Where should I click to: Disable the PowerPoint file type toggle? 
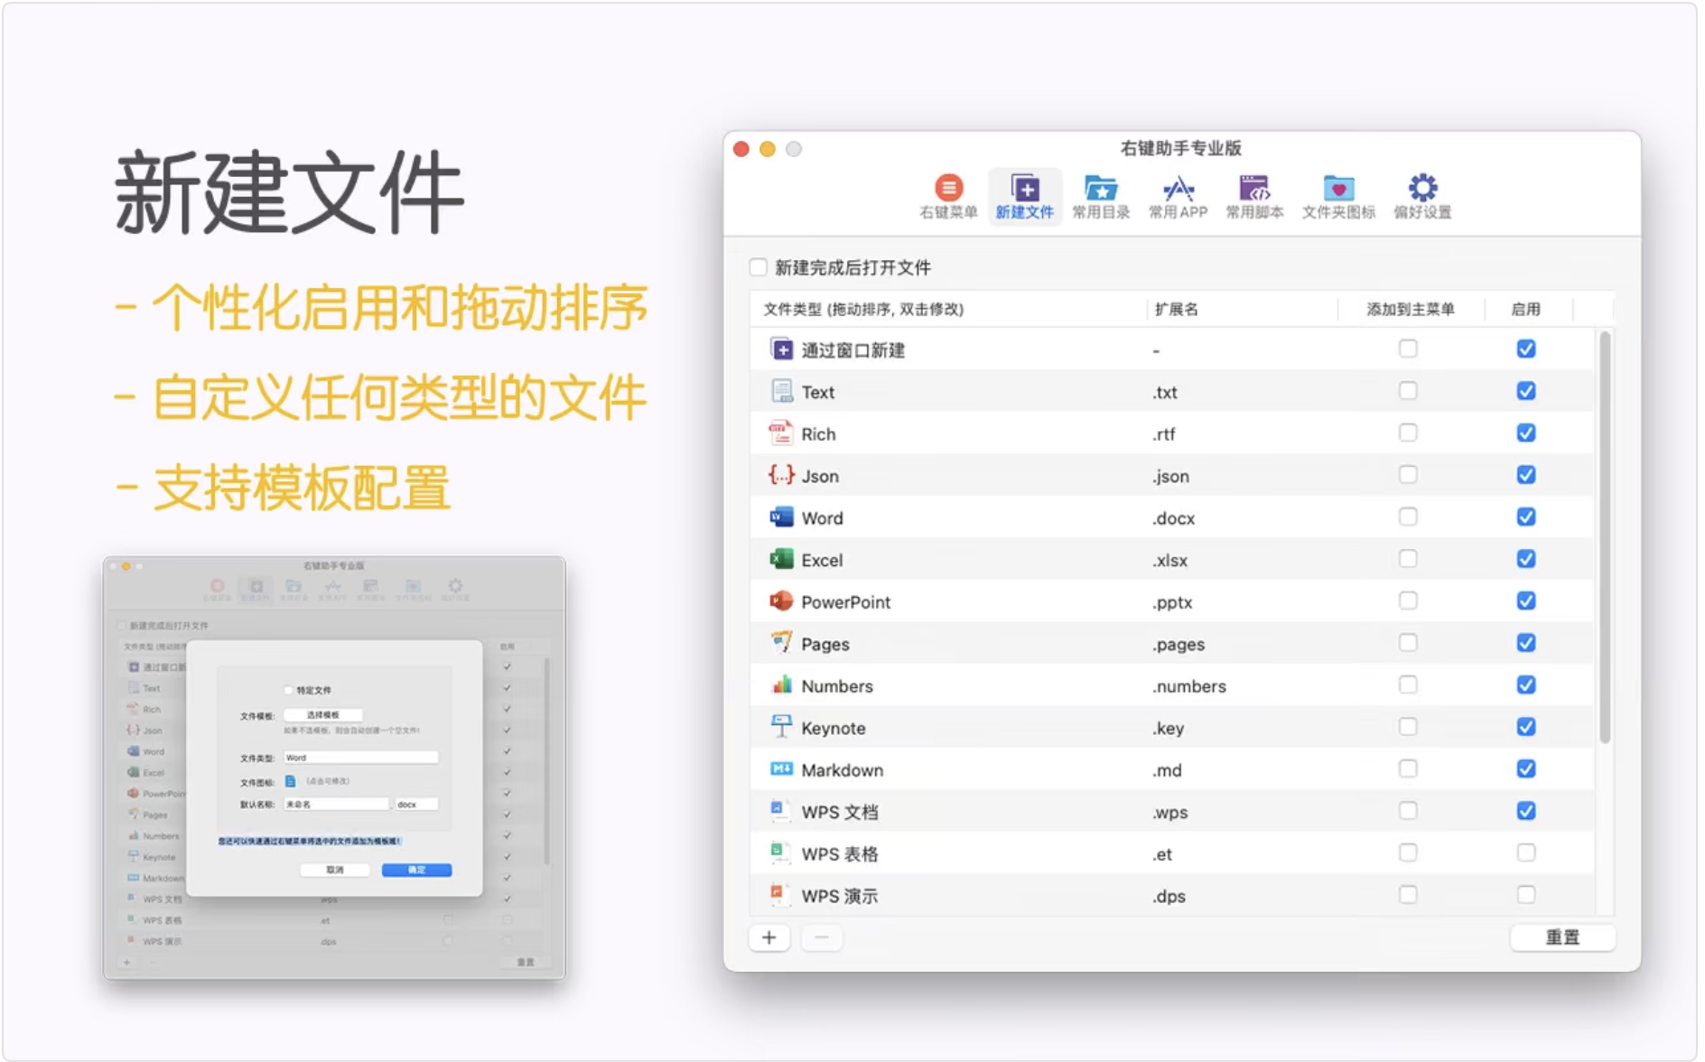(x=1526, y=600)
